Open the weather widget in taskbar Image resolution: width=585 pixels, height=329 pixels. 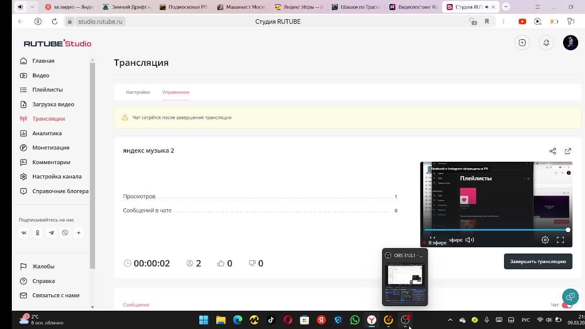point(41,319)
